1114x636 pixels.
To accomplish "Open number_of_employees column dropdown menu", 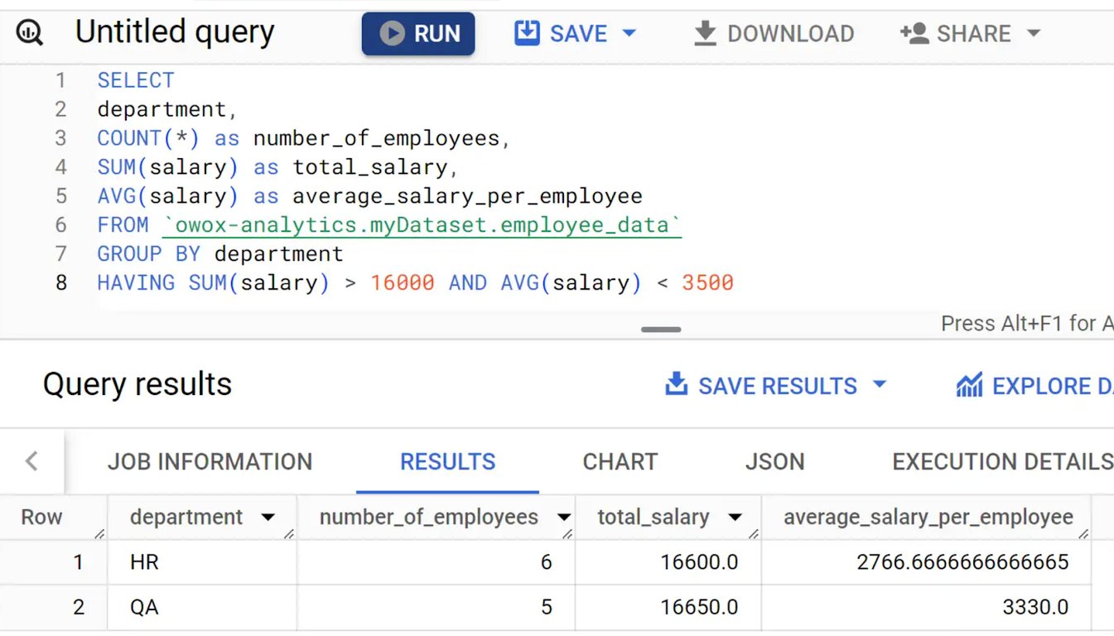I will click(x=564, y=518).
